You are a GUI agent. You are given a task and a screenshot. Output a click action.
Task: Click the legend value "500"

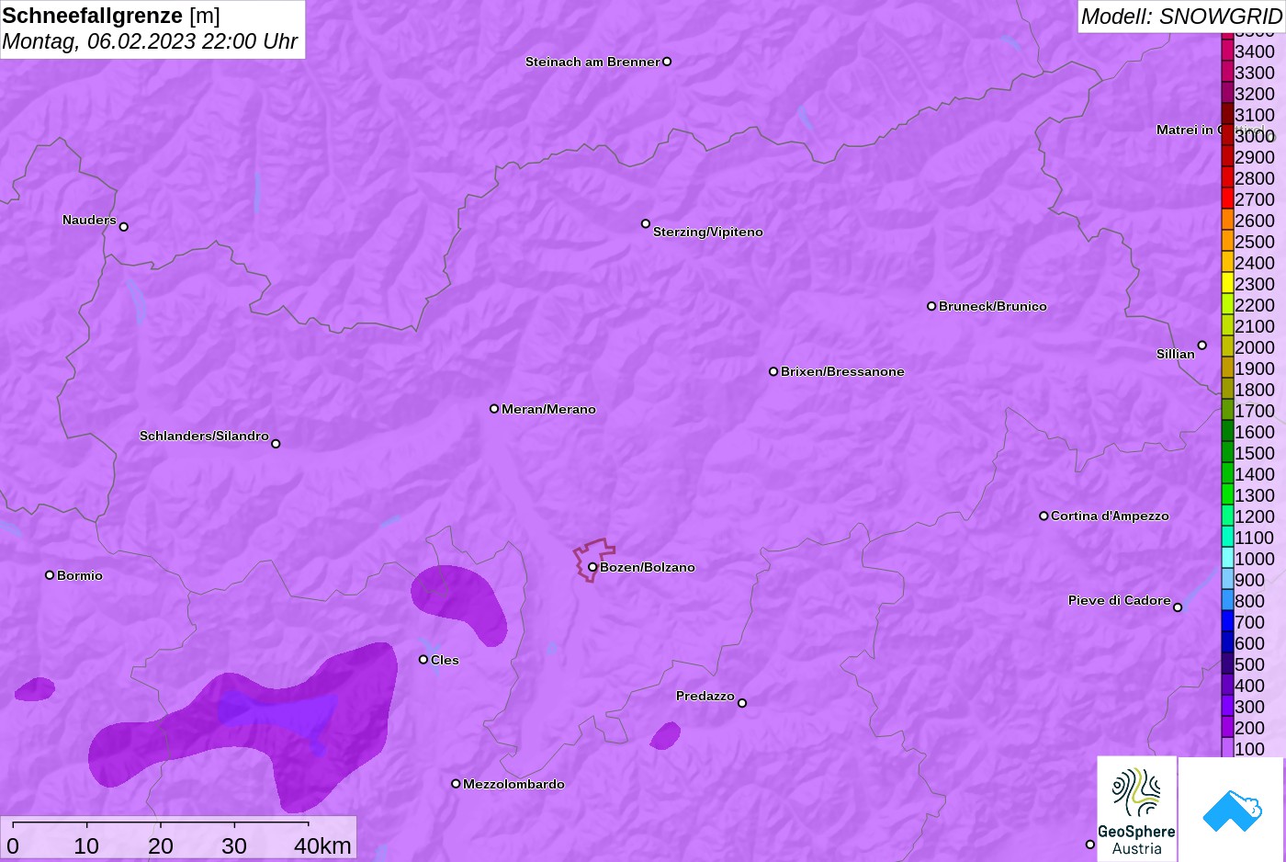tap(1250, 664)
